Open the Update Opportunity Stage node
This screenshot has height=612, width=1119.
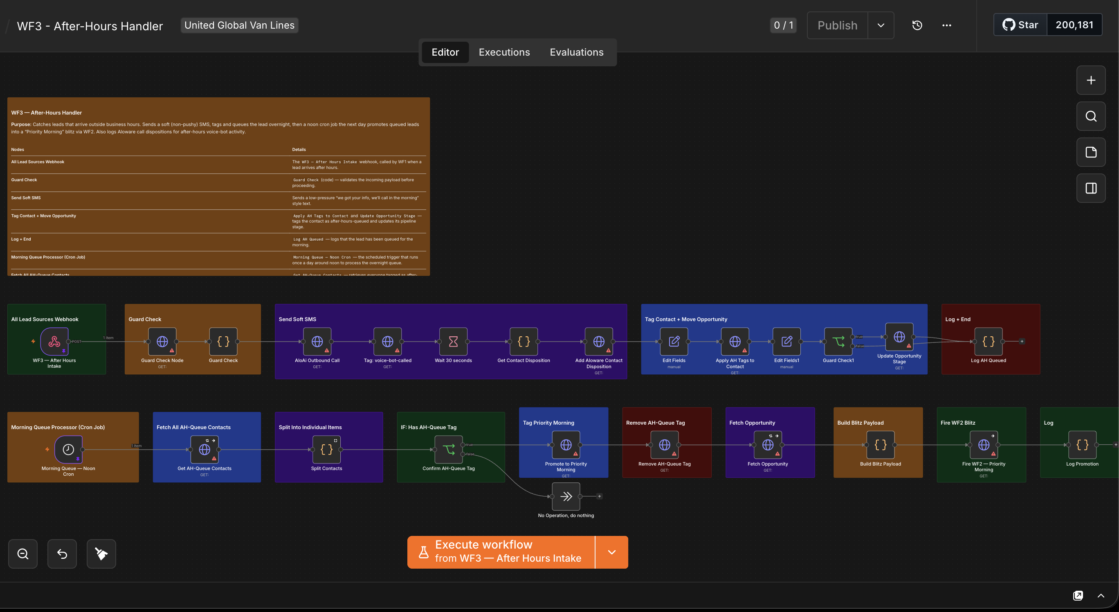899,337
